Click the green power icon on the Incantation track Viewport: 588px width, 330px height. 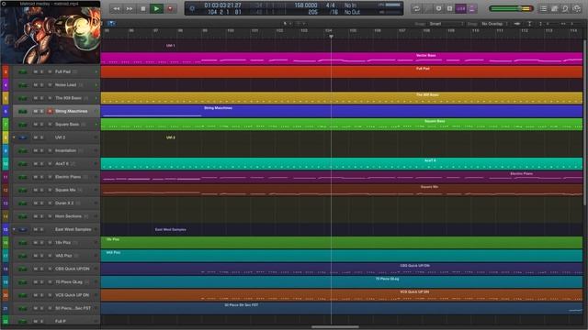tap(22, 150)
